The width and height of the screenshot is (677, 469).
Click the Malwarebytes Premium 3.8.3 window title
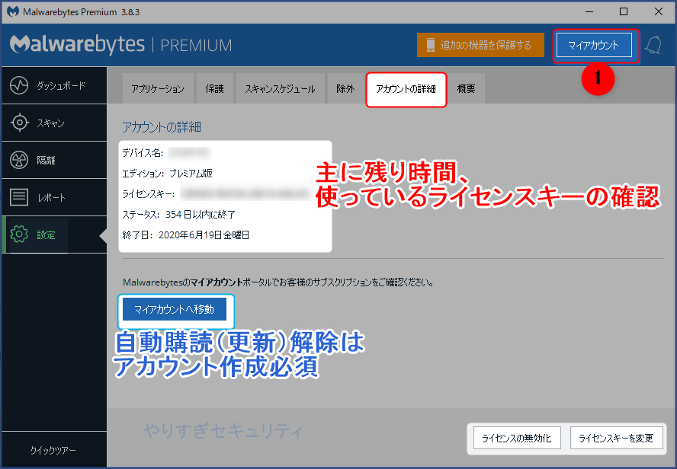point(81,12)
